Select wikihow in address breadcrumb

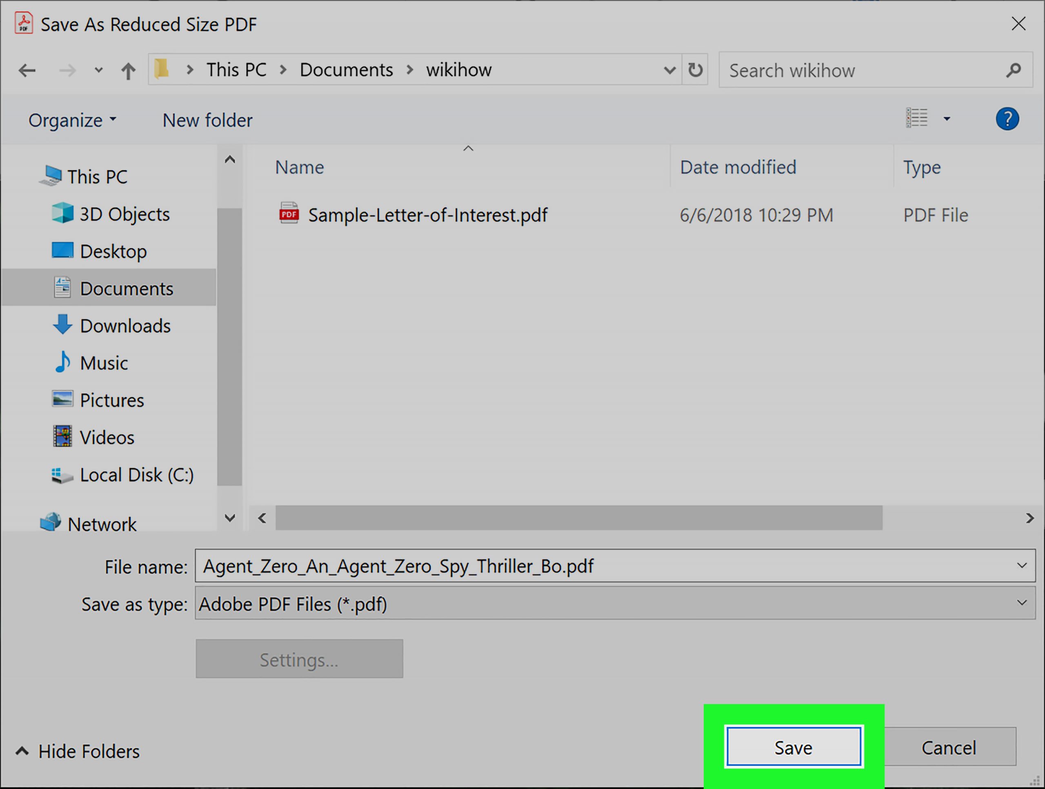[x=459, y=70]
